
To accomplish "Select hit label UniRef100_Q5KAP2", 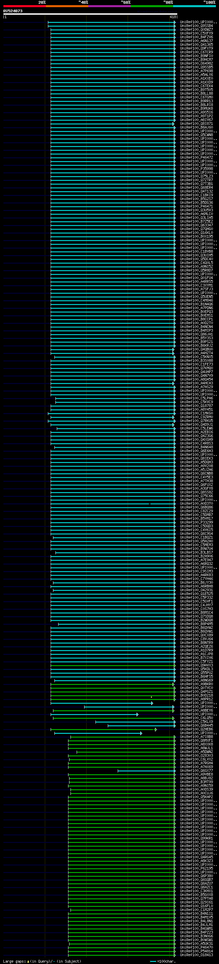I will [x=196, y=797].
